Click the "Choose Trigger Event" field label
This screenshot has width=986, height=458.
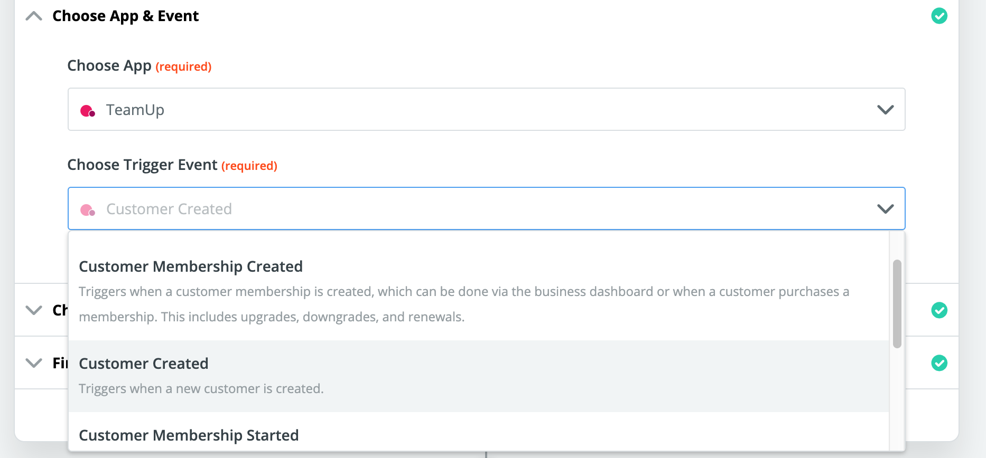coord(142,165)
